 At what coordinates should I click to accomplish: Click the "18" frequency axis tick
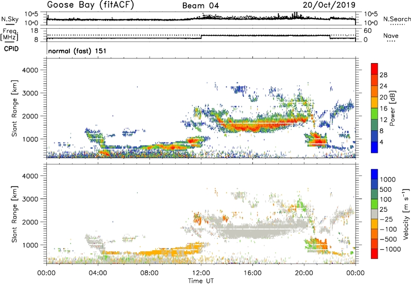tap(34, 31)
